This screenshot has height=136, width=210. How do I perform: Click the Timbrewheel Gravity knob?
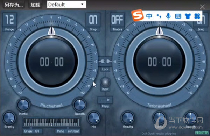128,118
